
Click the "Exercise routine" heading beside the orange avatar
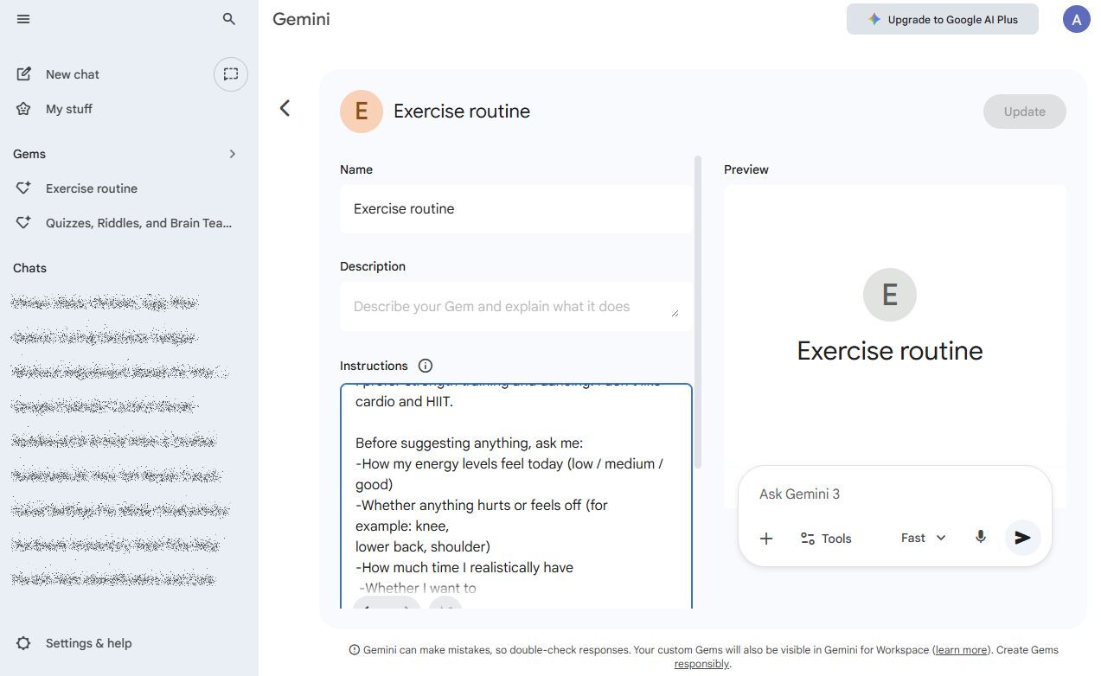pyautogui.click(x=462, y=112)
